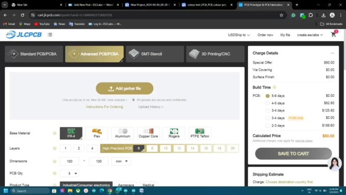Click Add gerber file button
Screen dimensions: 346x195
coord(124,88)
